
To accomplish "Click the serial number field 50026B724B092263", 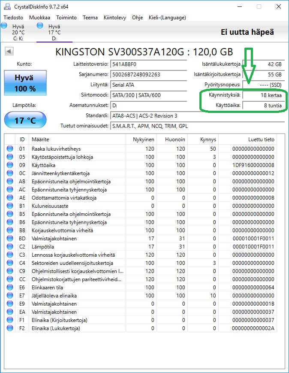I will pos(148,74).
